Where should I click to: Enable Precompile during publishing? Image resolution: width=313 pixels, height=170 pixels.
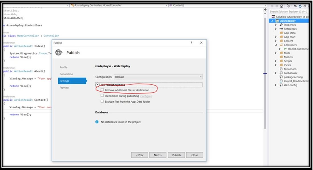click(x=102, y=96)
